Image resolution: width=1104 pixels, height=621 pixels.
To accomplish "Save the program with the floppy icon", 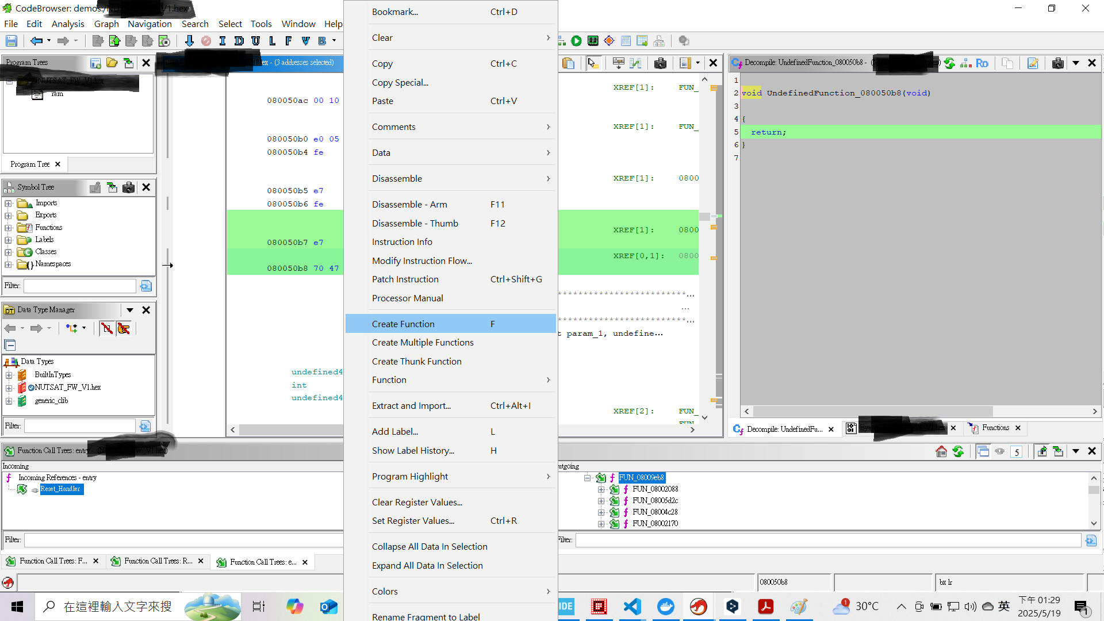I will (x=11, y=41).
